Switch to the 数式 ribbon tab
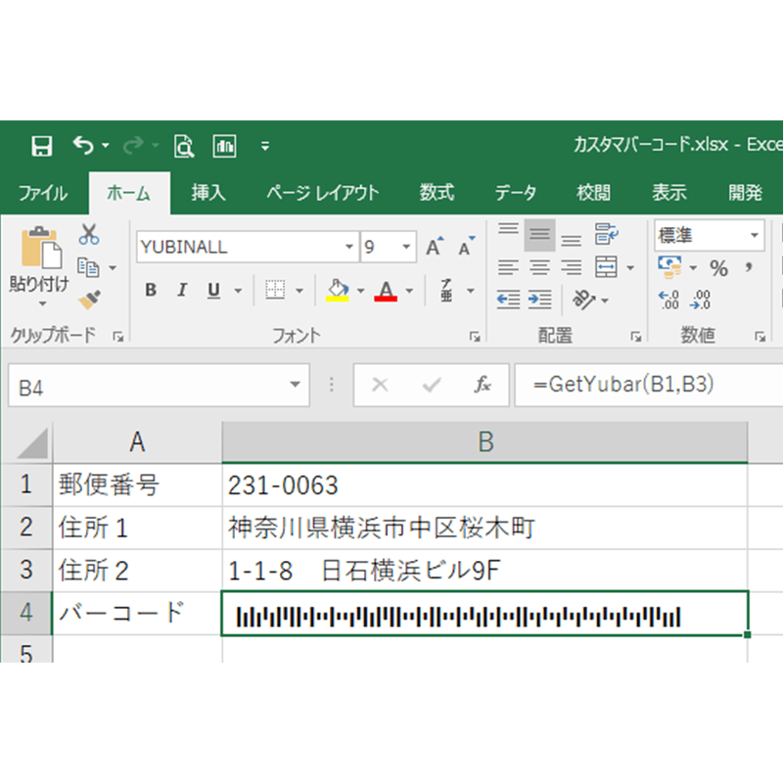783x783 pixels. click(x=437, y=193)
